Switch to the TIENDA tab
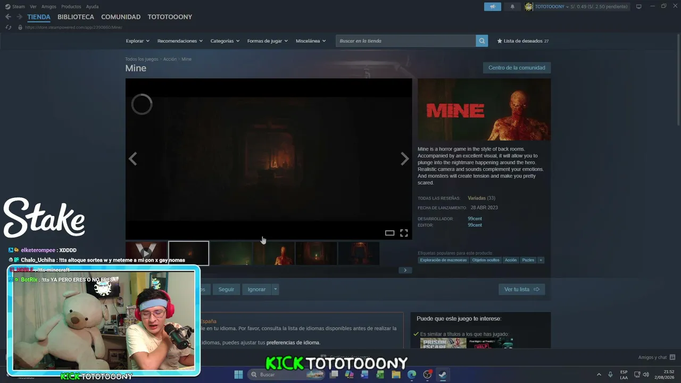The image size is (681, 383). point(39,17)
